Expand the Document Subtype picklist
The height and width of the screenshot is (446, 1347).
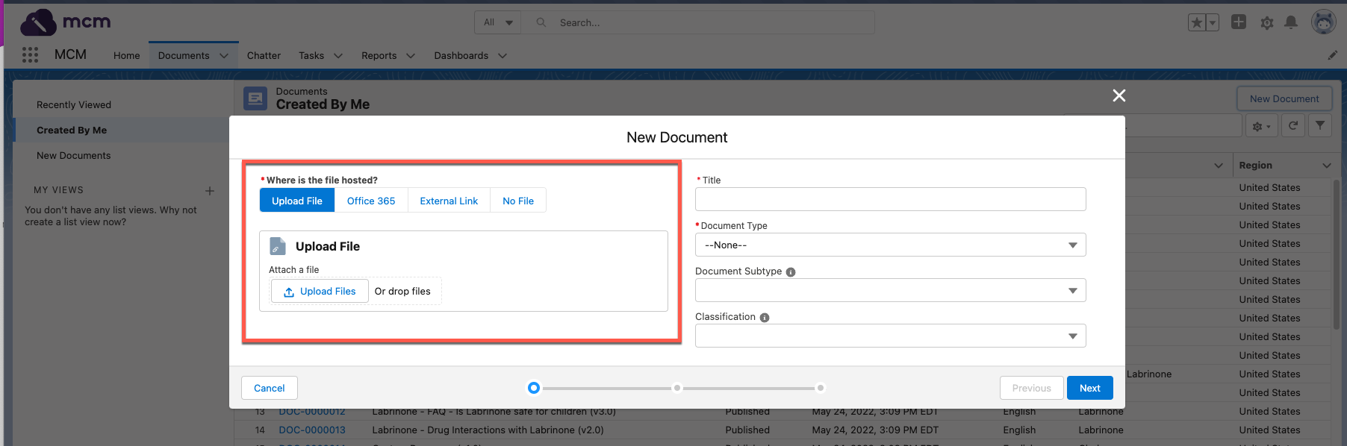pyautogui.click(x=890, y=290)
